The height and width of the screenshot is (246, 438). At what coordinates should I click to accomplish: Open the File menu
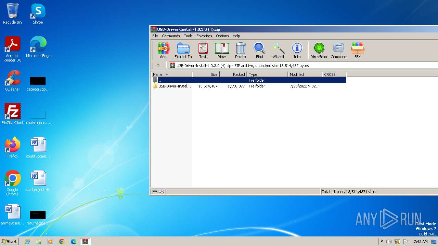click(155, 36)
